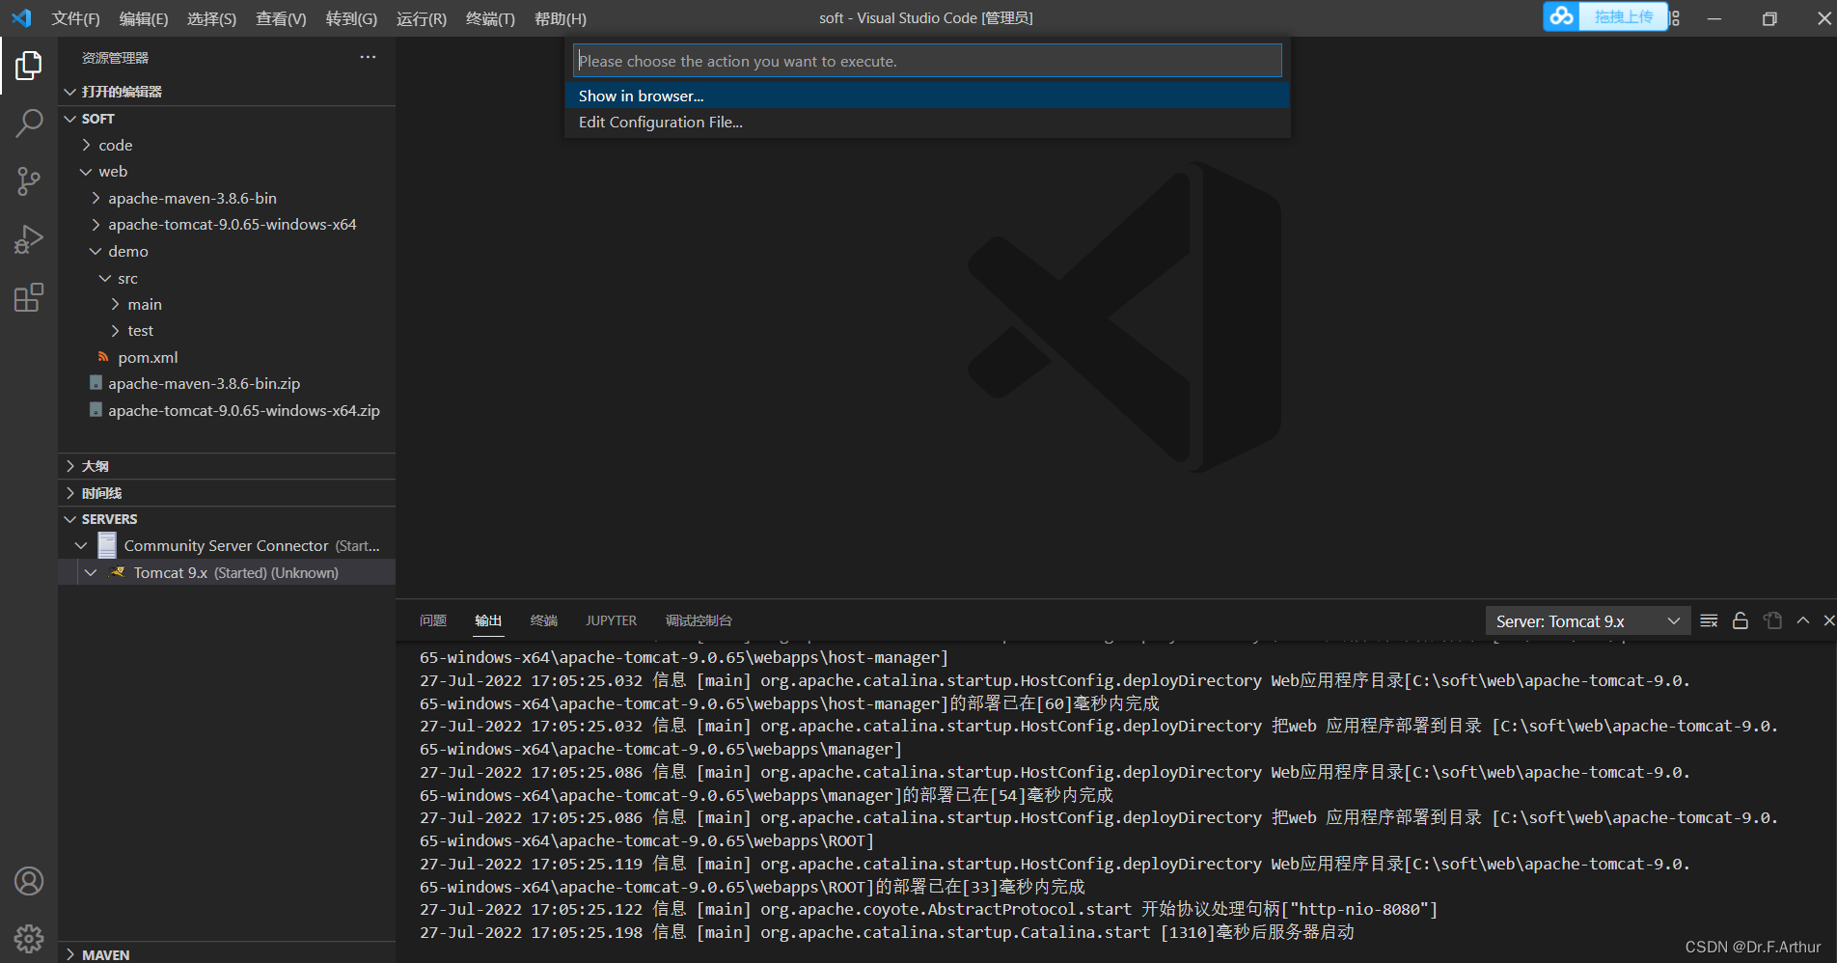This screenshot has height=963, width=1837.
Task: Open the Run and Debug view icon
Action: (x=29, y=239)
